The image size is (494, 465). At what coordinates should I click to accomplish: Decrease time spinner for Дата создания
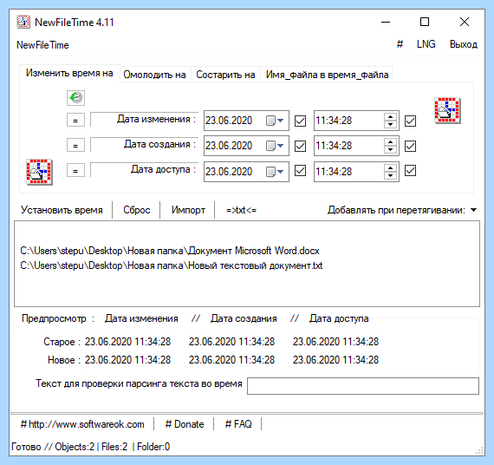[x=390, y=150]
